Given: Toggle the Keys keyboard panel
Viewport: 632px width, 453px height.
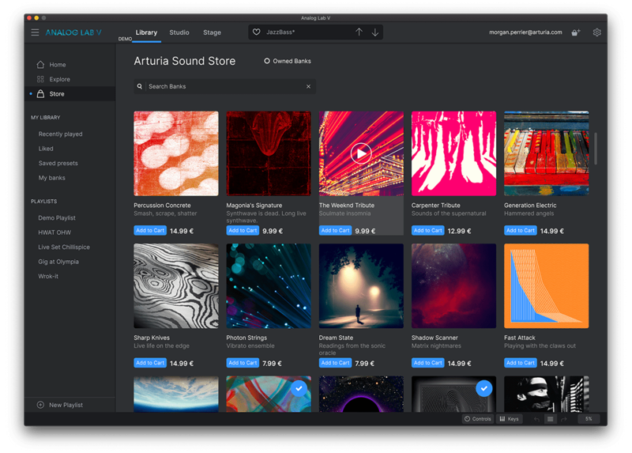Looking at the screenshot, I should pos(510,419).
